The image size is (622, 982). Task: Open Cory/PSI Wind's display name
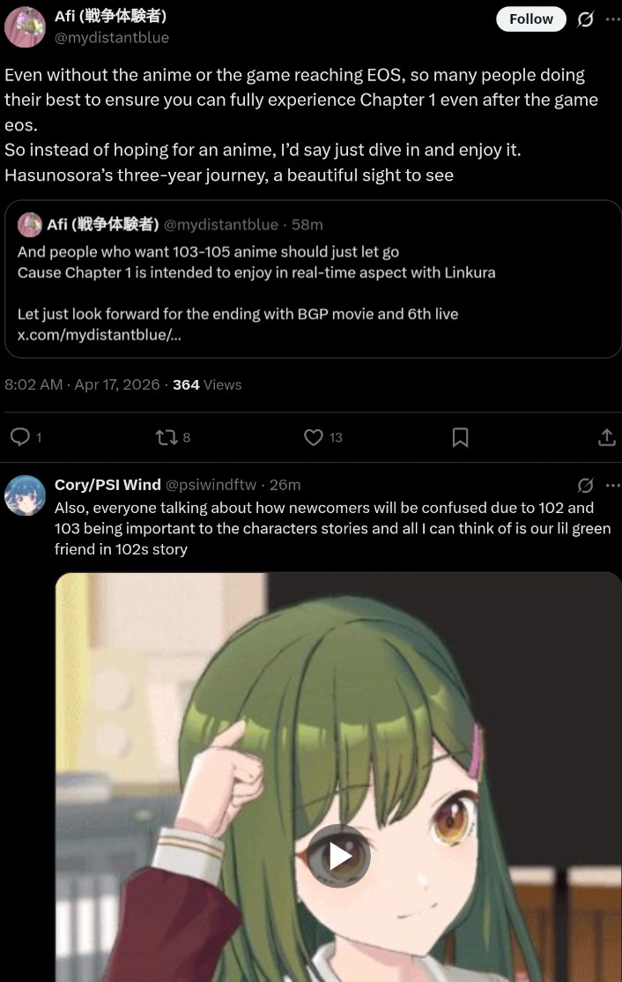click(x=107, y=485)
